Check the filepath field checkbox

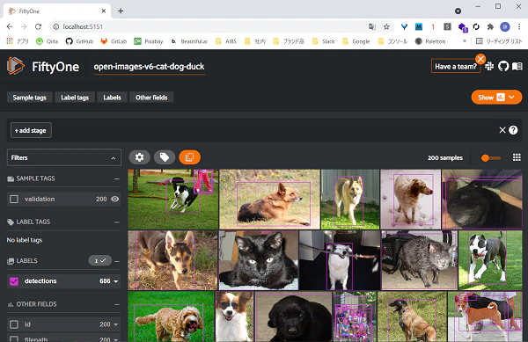pos(14,338)
